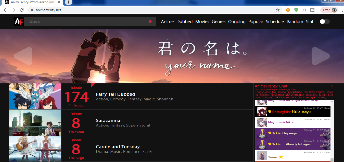This screenshot has height=162, width=344.
Task: Click chat scrollbar up arrow
Action: (332, 101)
